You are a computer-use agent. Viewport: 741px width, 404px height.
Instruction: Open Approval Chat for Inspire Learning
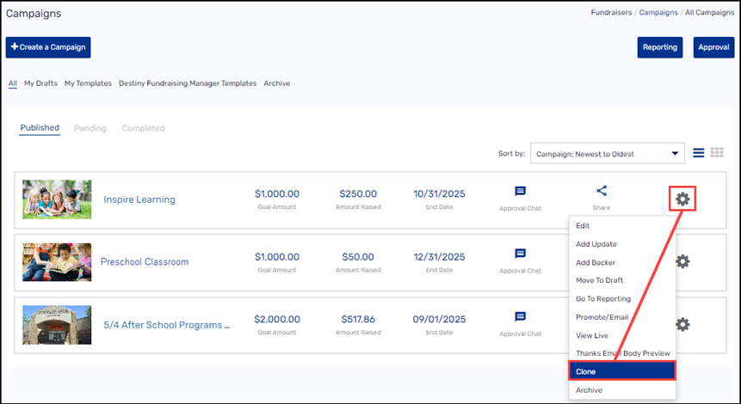pos(520,192)
